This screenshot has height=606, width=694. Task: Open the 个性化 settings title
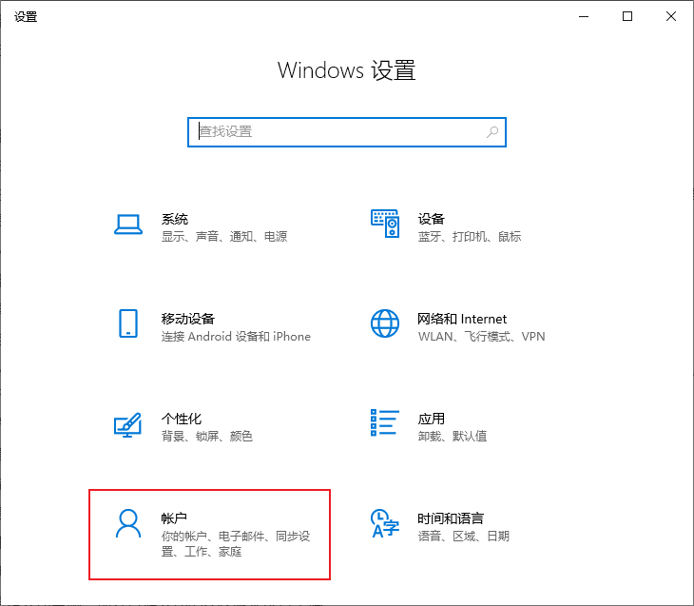coord(182,419)
